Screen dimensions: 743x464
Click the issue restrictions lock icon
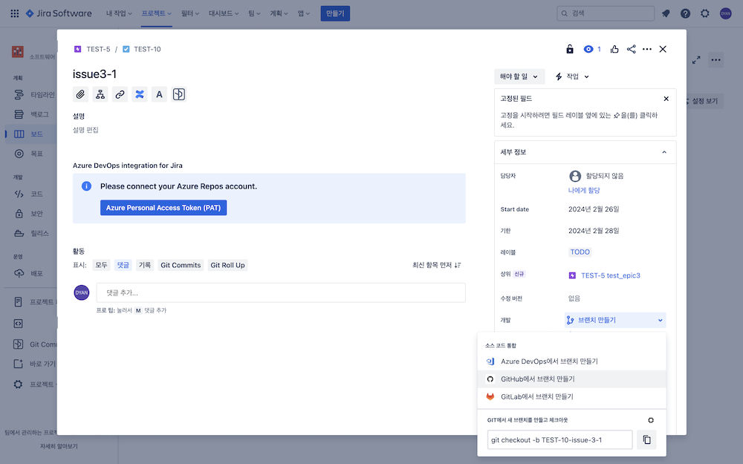tap(570, 49)
